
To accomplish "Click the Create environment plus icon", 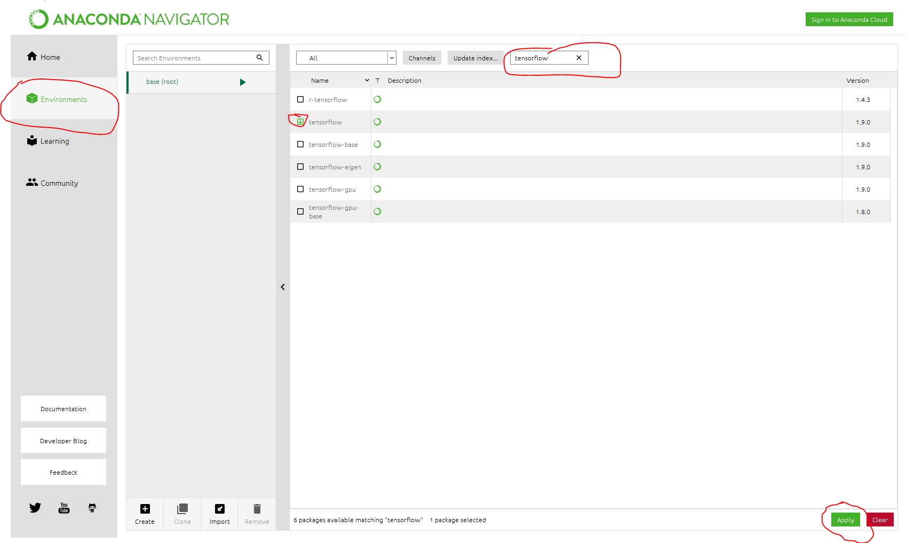I will (145, 509).
